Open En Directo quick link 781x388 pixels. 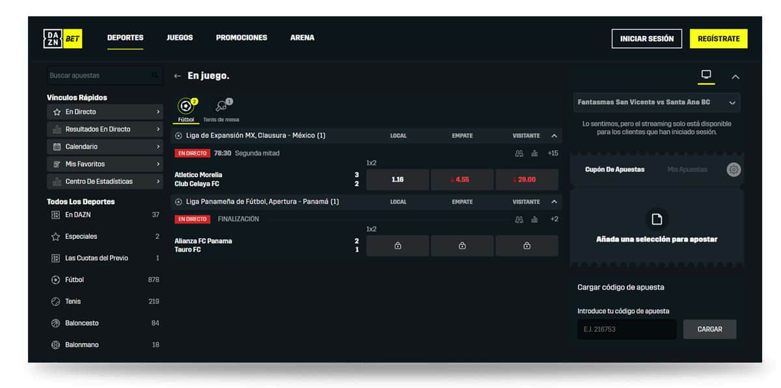click(x=105, y=112)
